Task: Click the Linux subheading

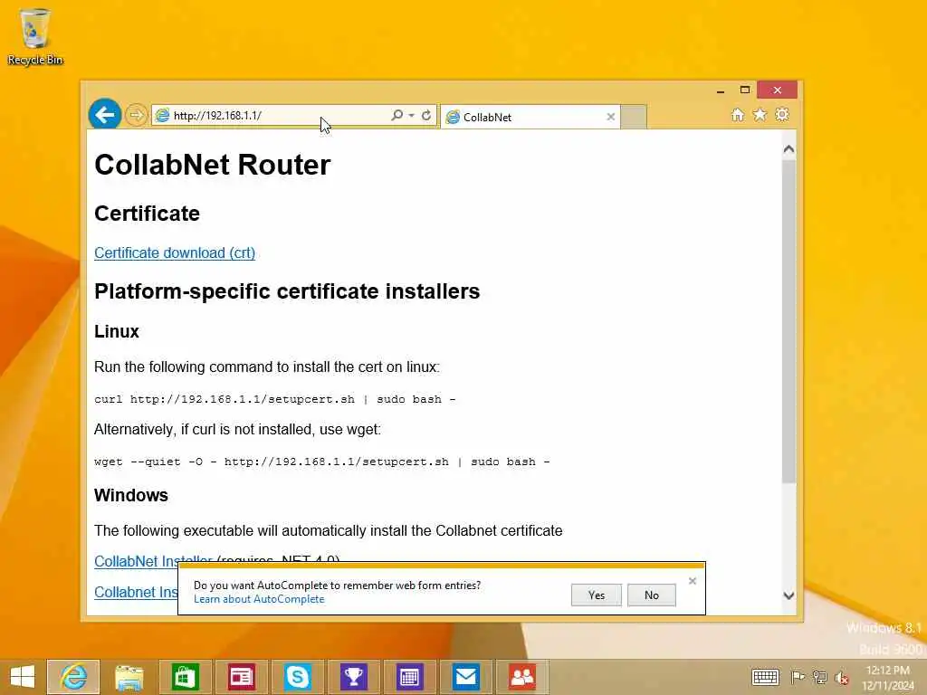Action: click(x=117, y=331)
